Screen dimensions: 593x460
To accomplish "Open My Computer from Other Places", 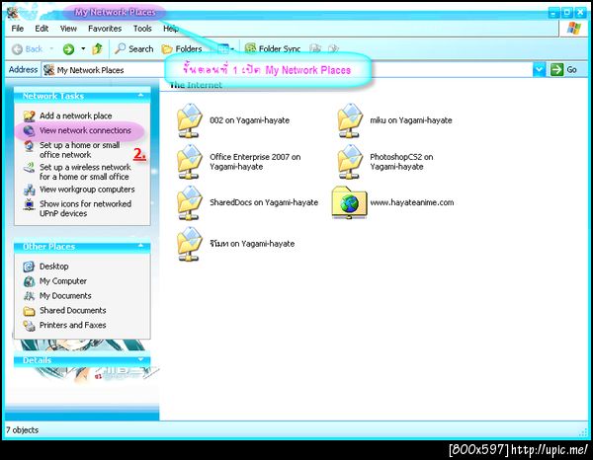I will (x=63, y=281).
